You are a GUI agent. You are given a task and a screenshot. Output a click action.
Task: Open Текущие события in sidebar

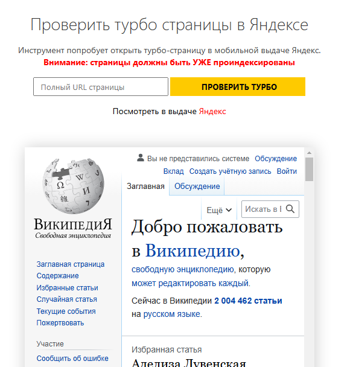[66, 311]
